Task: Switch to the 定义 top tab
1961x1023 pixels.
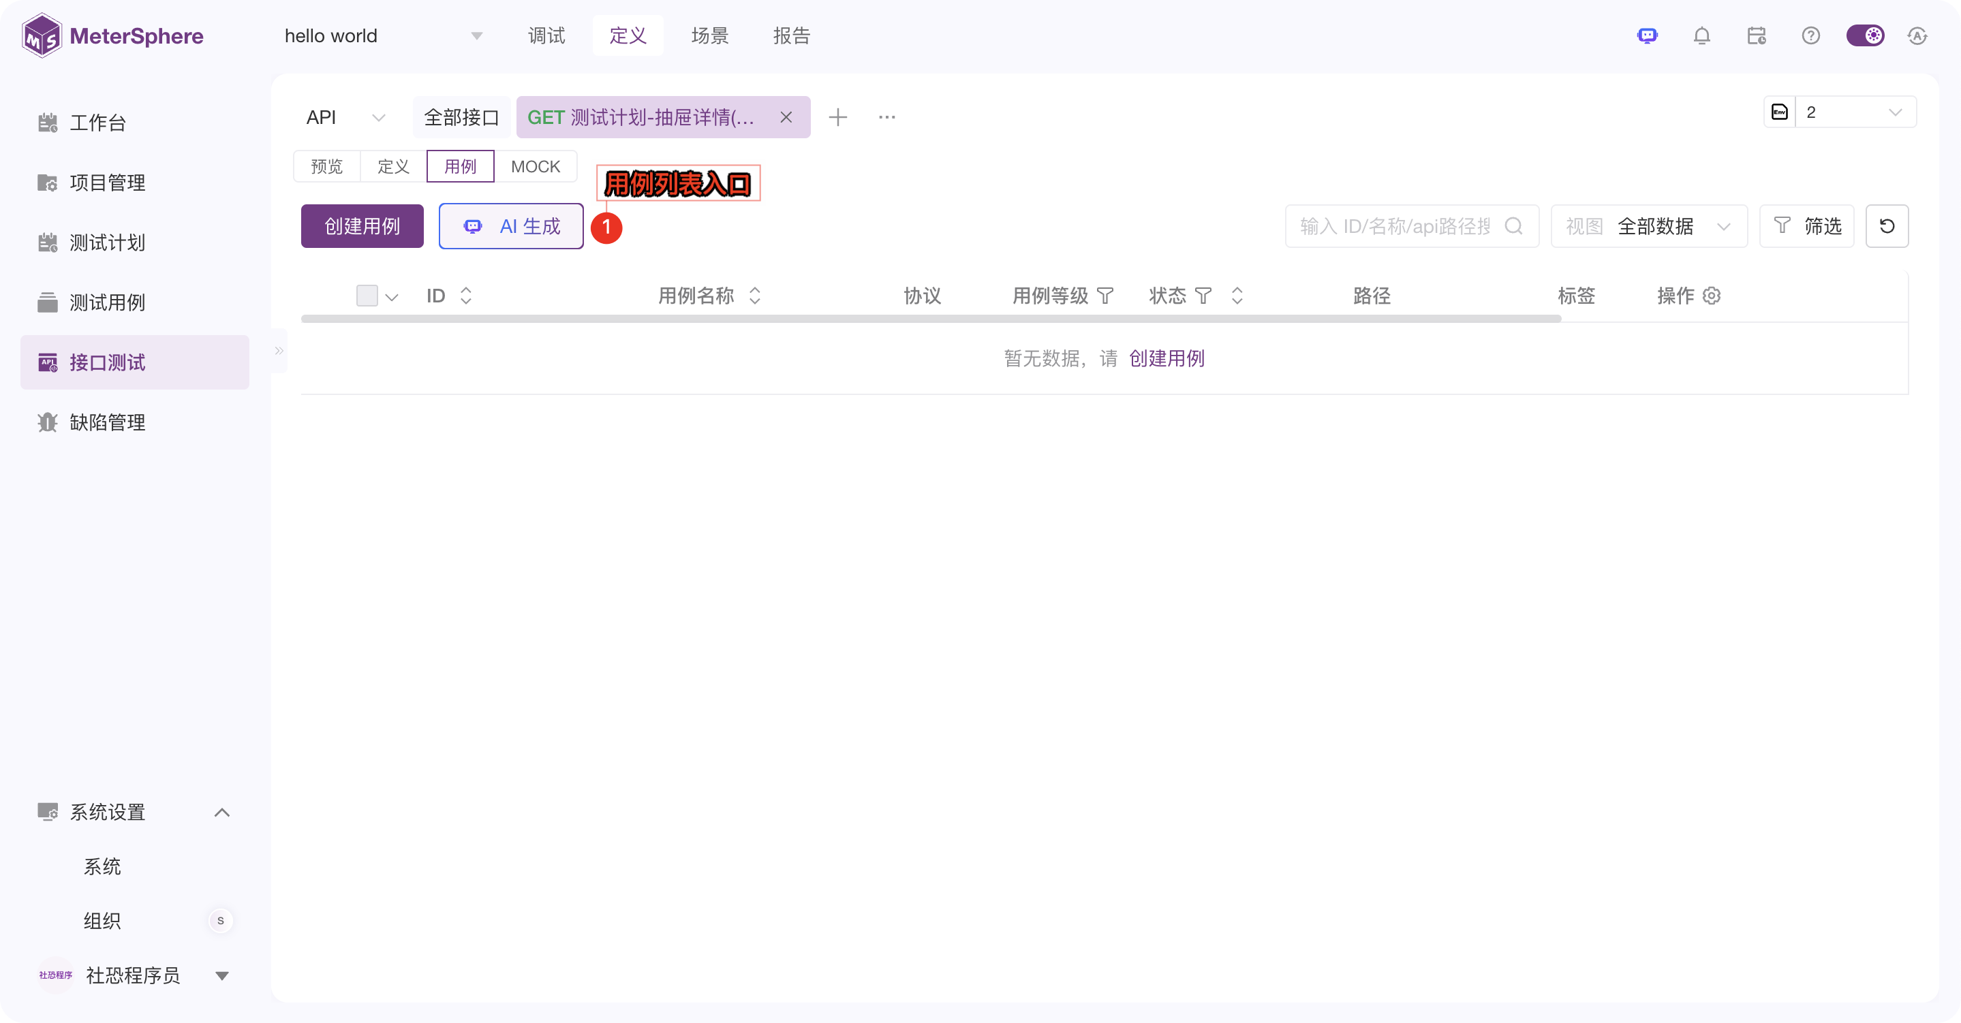Action: click(x=628, y=36)
